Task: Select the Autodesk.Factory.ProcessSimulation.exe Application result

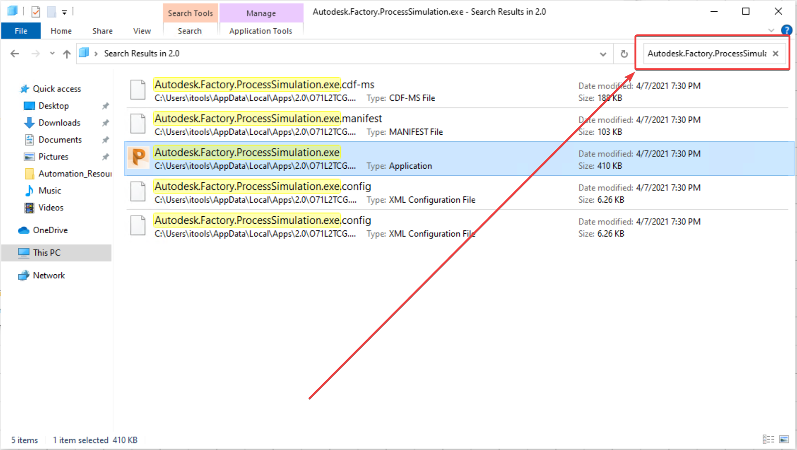Action: tap(459, 159)
